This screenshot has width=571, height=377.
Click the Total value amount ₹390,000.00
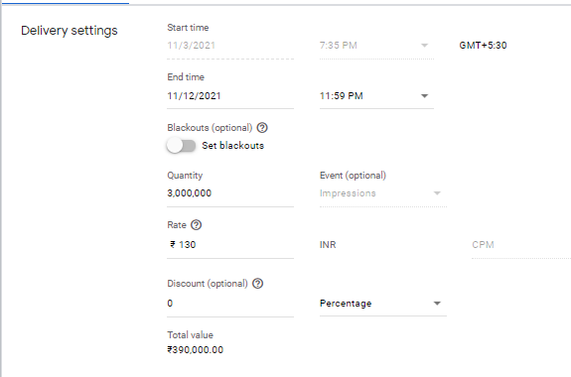[x=196, y=350]
